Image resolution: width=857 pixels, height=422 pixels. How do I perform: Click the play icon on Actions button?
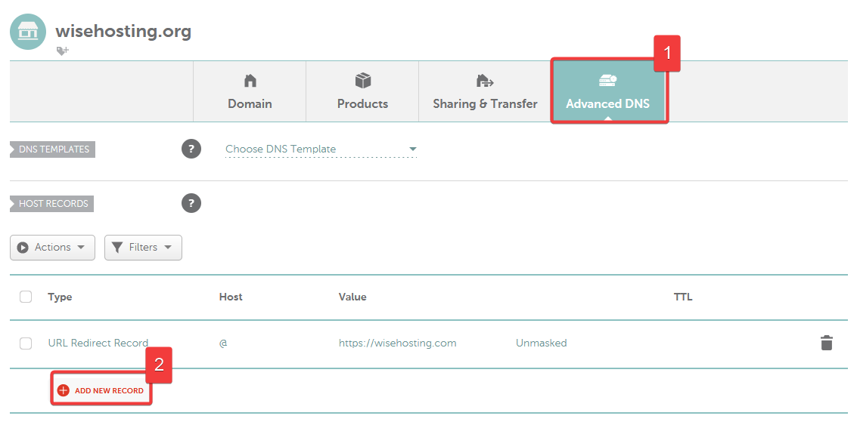tap(23, 248)
